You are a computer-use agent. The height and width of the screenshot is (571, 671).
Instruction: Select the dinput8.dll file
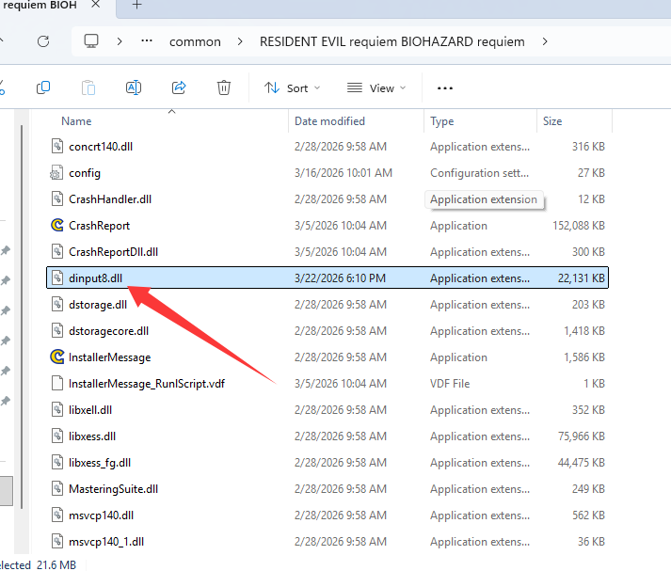(x=95, y=278)
